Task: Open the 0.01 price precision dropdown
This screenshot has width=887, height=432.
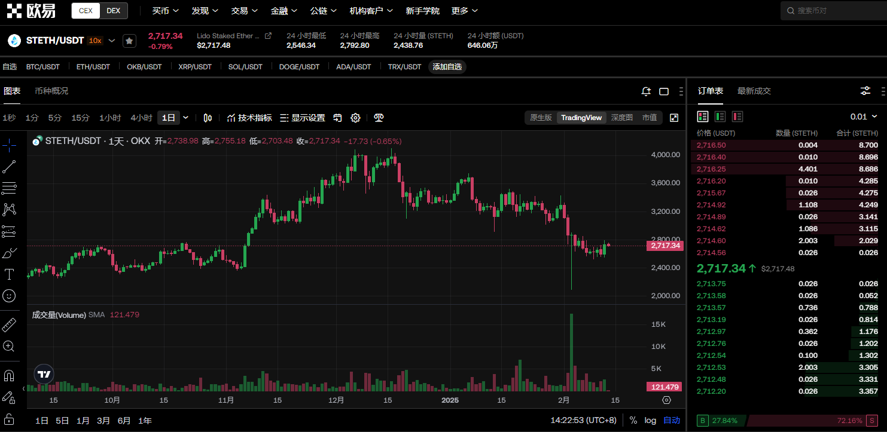Action: tap(864, 117)
